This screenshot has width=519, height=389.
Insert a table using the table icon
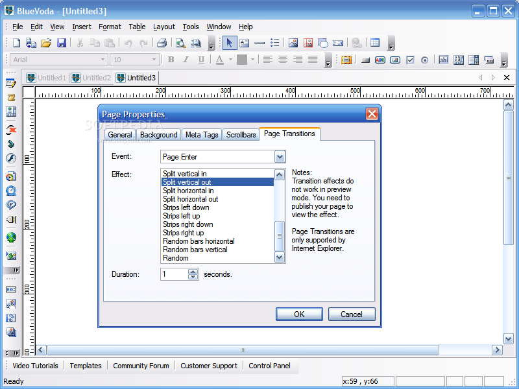(374, 43)
